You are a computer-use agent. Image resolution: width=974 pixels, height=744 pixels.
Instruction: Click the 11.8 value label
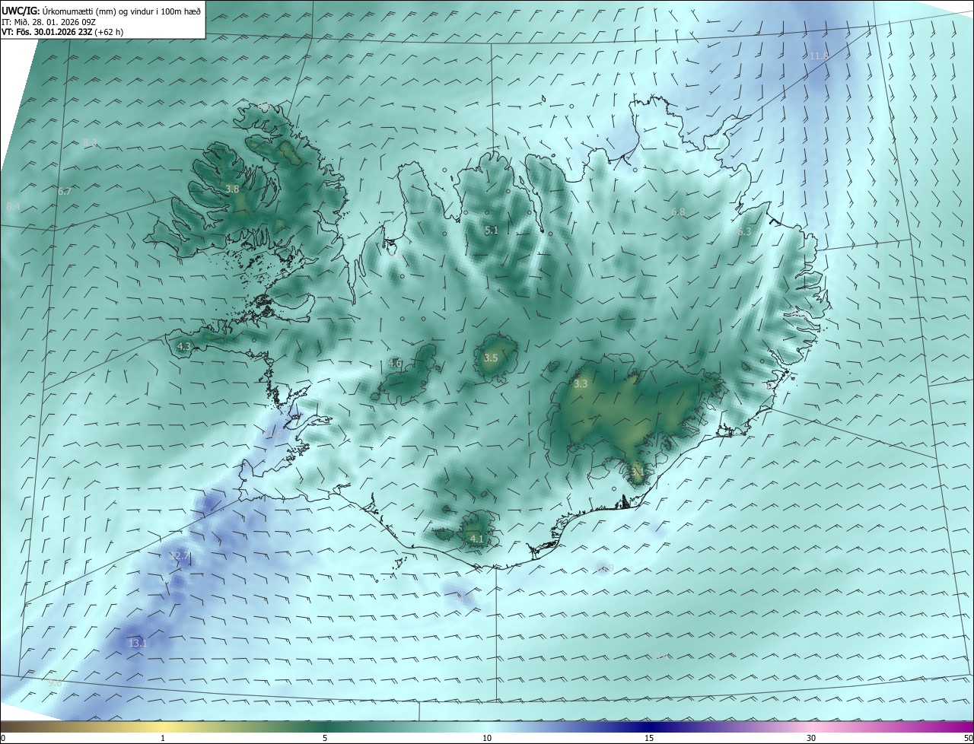point(819,56)
